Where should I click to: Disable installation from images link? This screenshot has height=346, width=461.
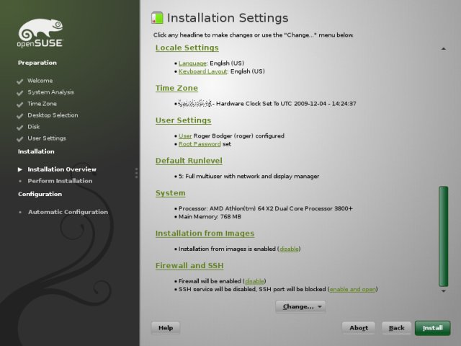point(289,249)
